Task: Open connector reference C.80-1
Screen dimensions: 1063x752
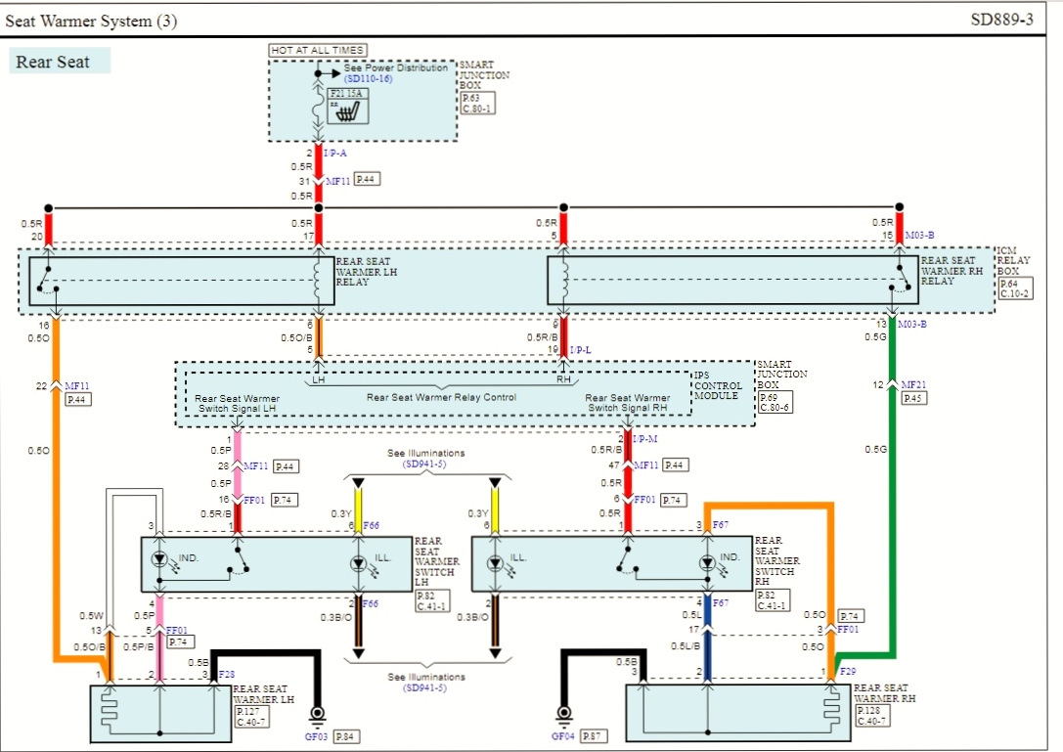Action: tap(476, 108)
